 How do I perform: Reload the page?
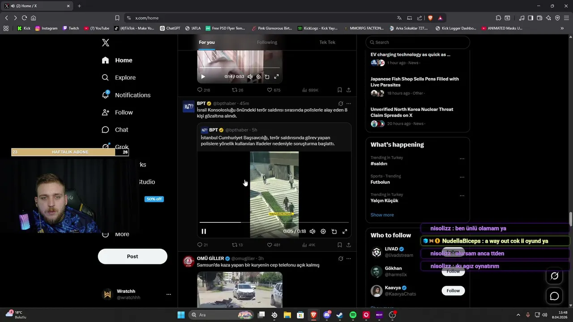click(x=24, y=18)
